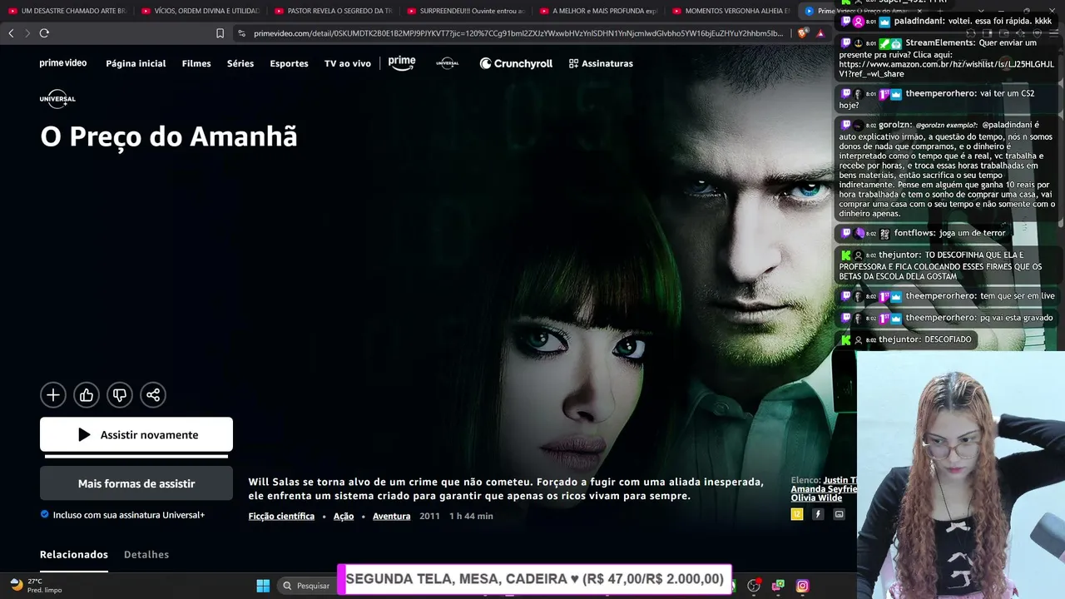Screen dimensions: 1065x599
Task: Click the Universal logo above the title
Action: (57, 99)
